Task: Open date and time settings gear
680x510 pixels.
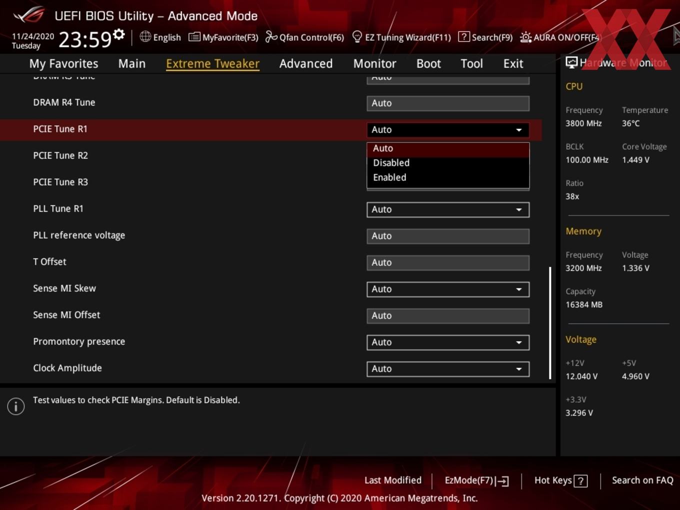Action: 119,34
